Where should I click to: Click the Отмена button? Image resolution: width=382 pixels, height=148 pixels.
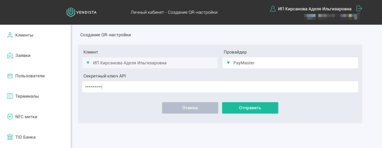coord(190,108)
